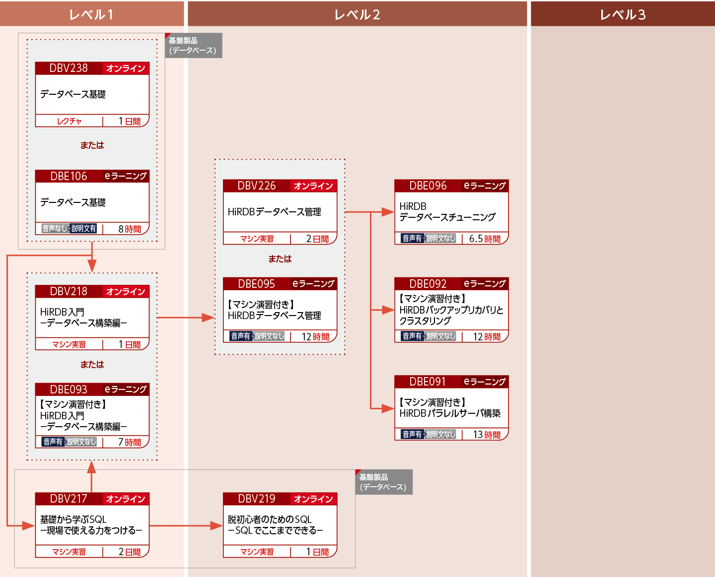The width and height of the screenshot is (715, 577).
Task: Expand the upper 基盤製品（データベース） label
Action: click(x=193, y=45)
